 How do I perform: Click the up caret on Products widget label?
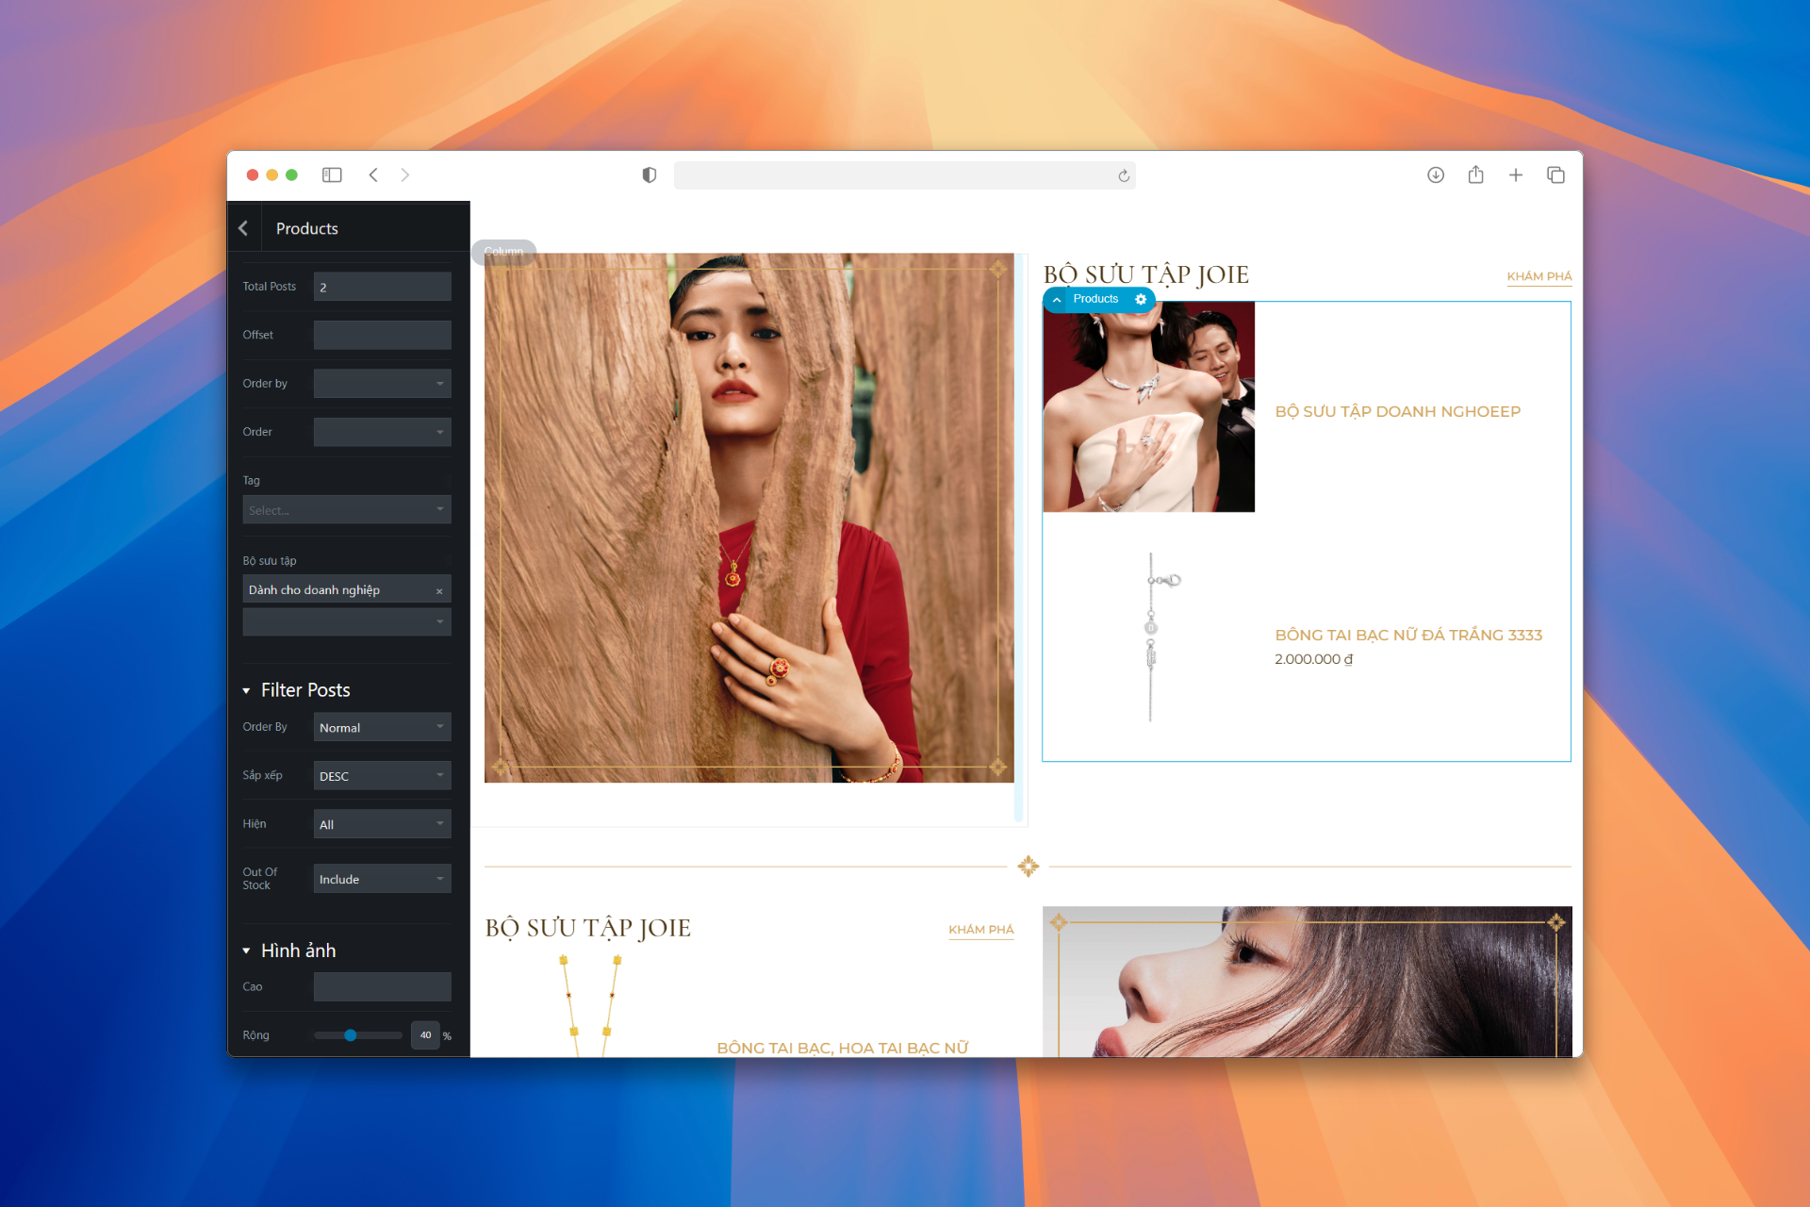(x=1057, y=299)
